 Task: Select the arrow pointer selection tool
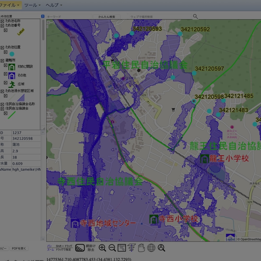point(122,248)
